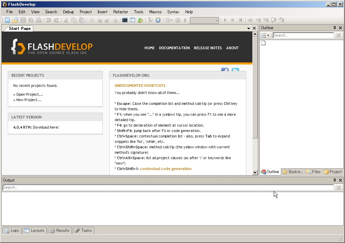Click the Redo arrow icon
Viewport: 345px width, 243px height.
pos(56,20)
